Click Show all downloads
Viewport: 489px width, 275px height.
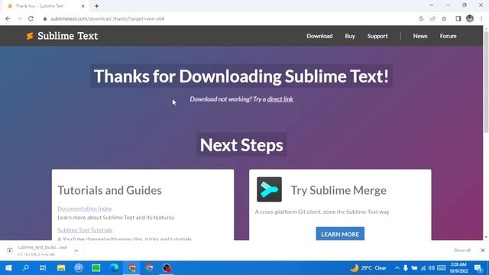tap(462, 250)
